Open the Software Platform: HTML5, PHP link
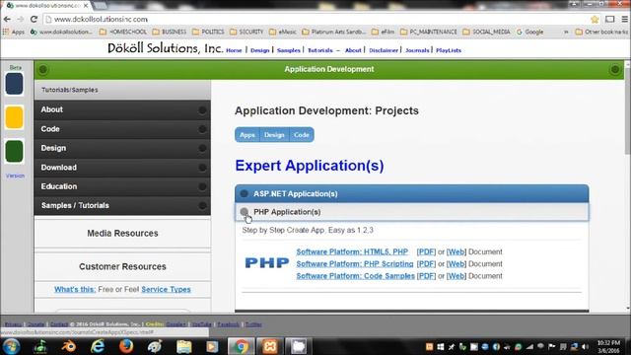631x355 pixels. pos(352,252)
